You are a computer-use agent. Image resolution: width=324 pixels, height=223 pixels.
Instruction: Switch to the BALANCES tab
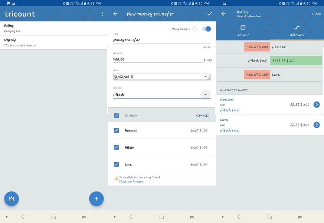[297, 30]
